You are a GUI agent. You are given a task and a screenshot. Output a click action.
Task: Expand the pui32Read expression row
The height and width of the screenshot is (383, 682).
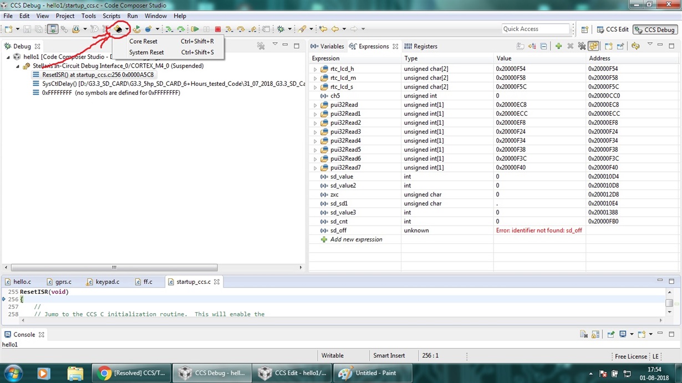point(315,105)
